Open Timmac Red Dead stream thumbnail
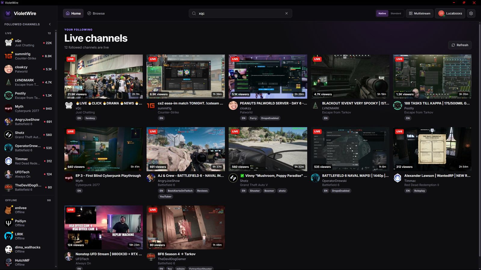This screenshot has width=481, height=270. coord(432,149)
